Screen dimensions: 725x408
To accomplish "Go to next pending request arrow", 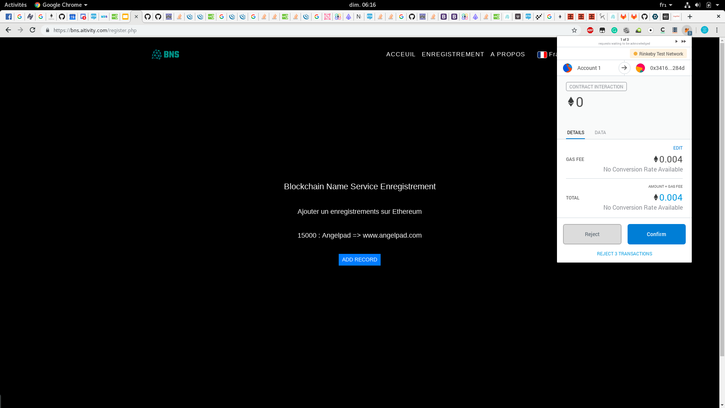I will (676, 41).
